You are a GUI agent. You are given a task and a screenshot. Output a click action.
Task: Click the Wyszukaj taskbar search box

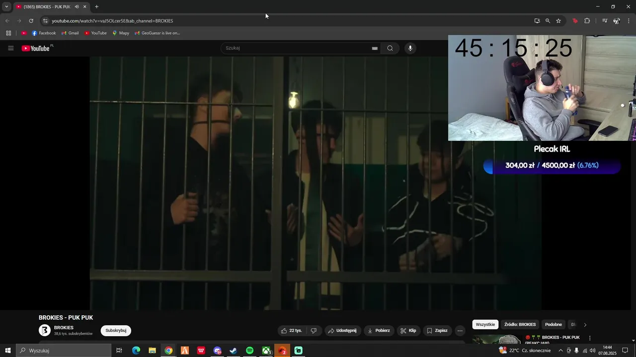tap(64, 351)
